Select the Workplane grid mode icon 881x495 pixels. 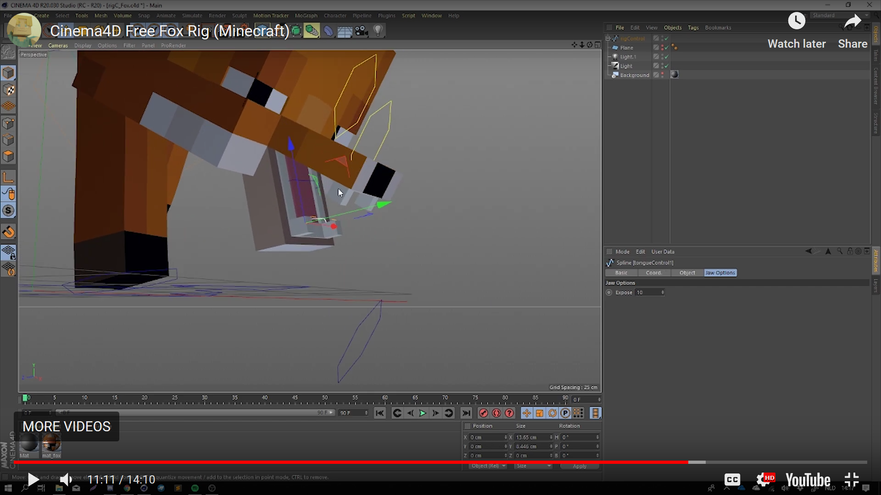9,106
